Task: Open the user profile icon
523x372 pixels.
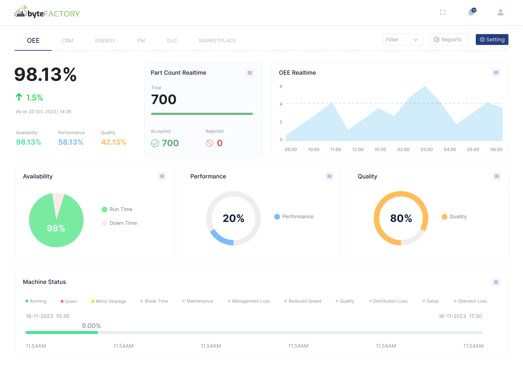Action: (500, 13)
